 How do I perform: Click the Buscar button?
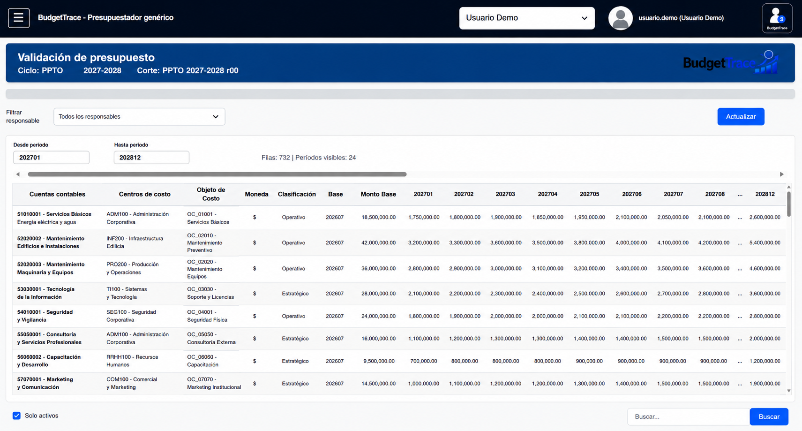[x=769, y=416]
